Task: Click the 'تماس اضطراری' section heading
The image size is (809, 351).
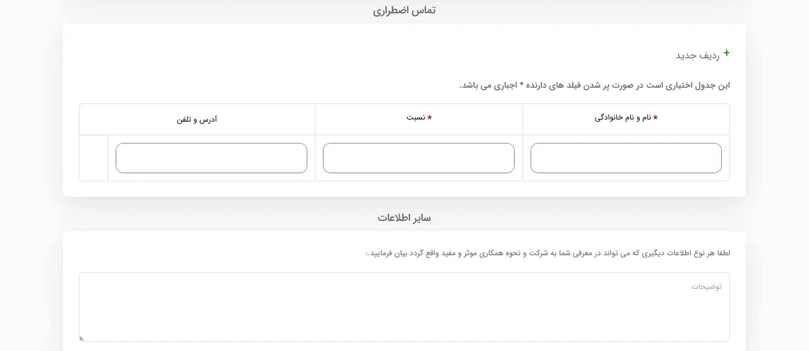Action: [404, 11]
